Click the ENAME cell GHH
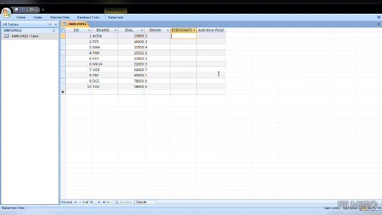The image size is (382, 215). (105, 47)
